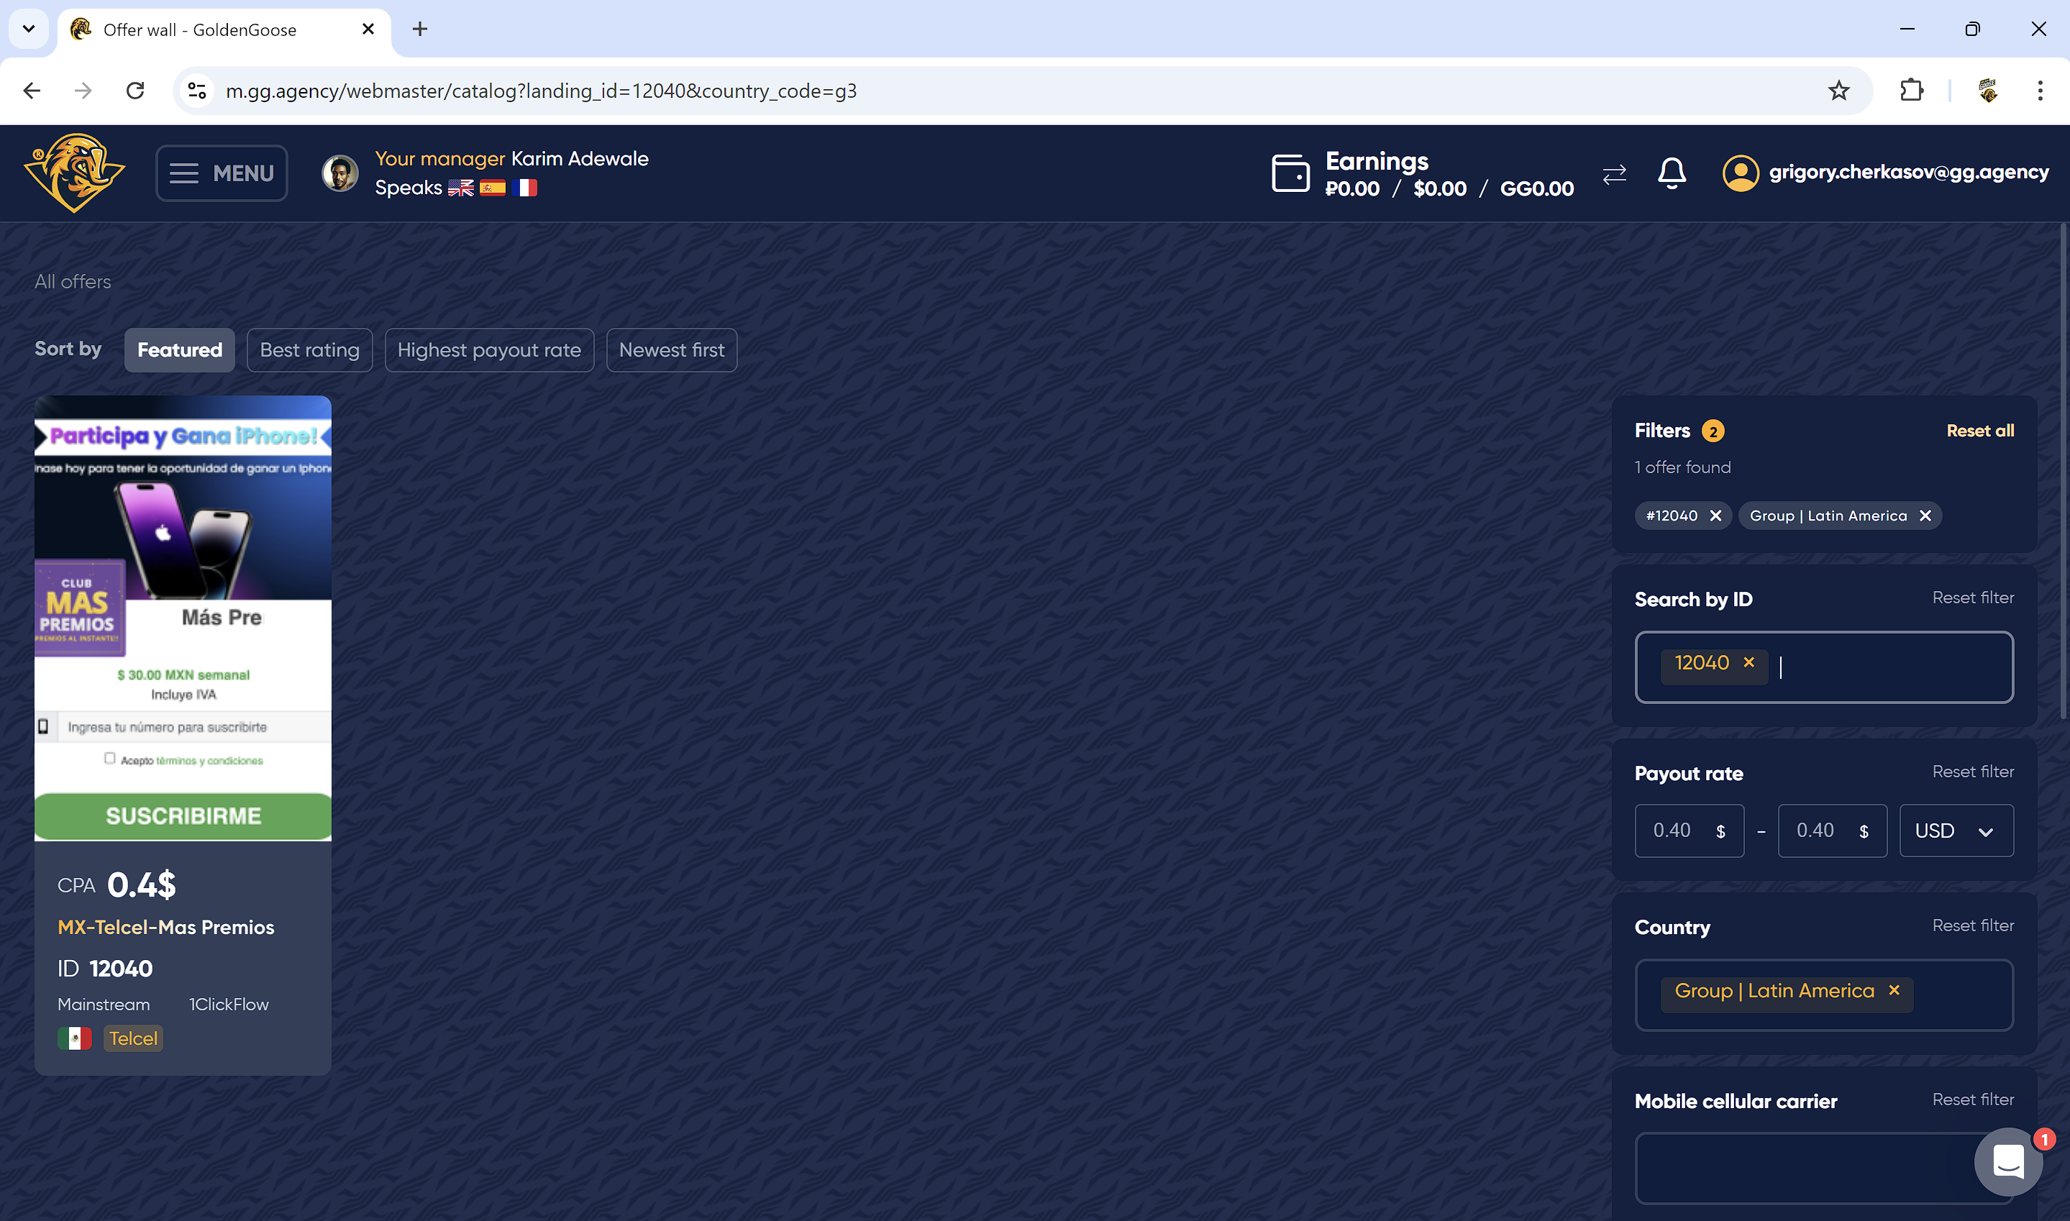2070x1221 pixels.
Task: Click the French flag next to Speaks
Action: coord(524,188)
